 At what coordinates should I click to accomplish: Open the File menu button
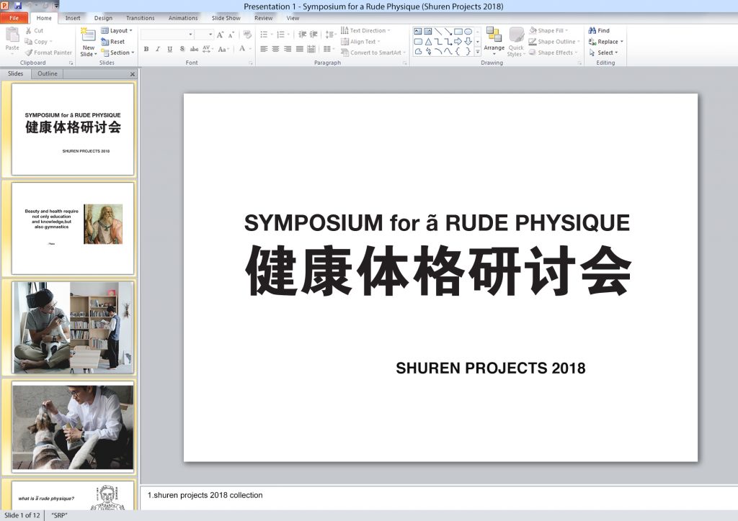pos(14,18)
